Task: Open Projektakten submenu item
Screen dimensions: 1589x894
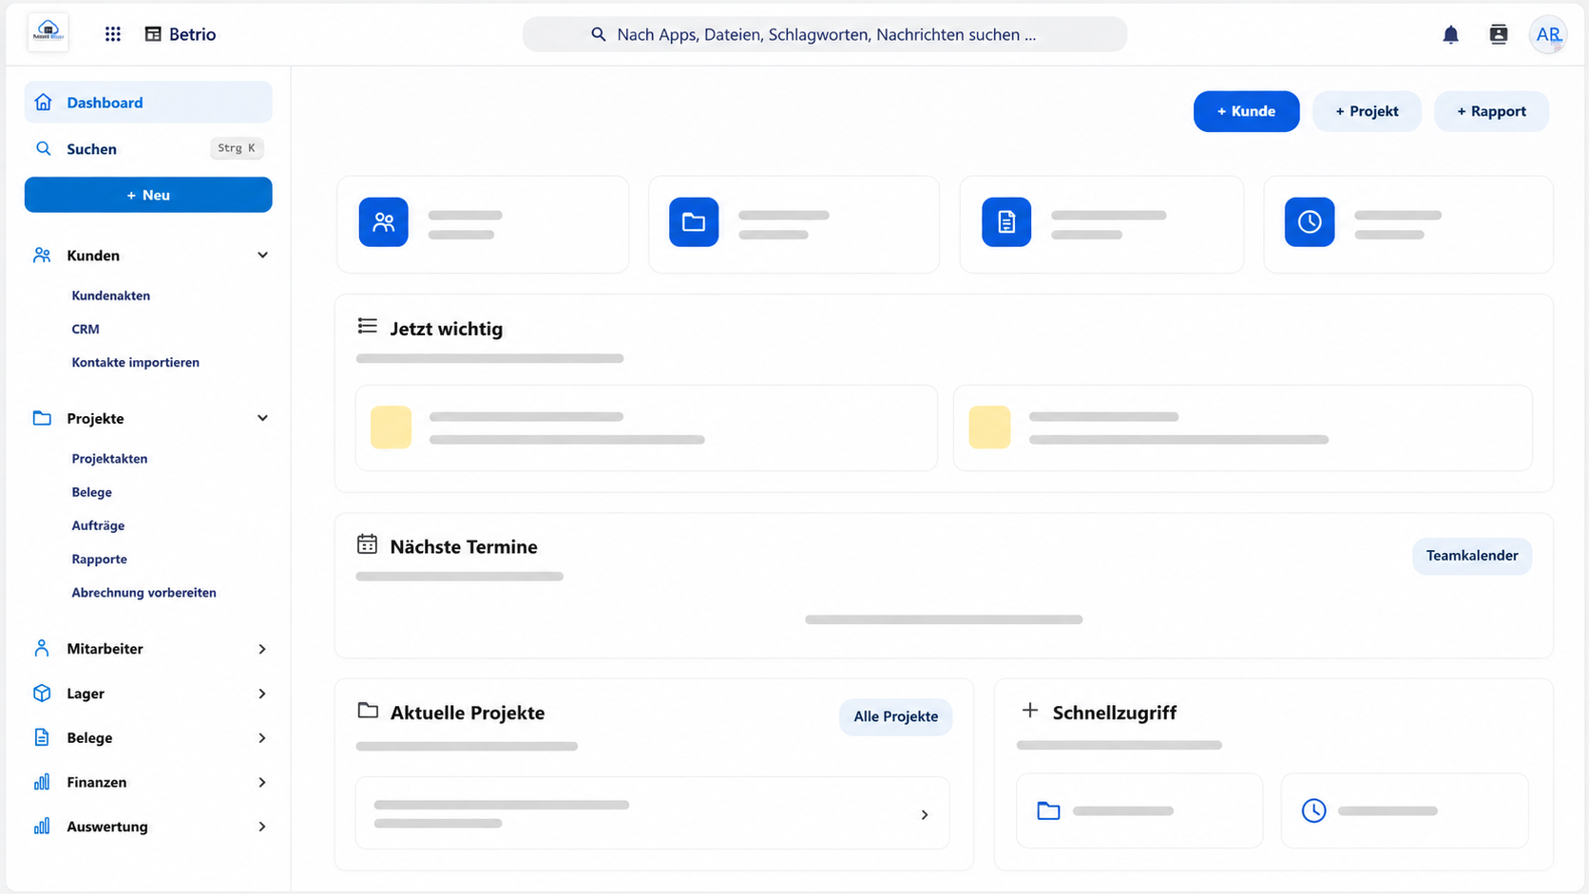Action: tap(109, 459)
